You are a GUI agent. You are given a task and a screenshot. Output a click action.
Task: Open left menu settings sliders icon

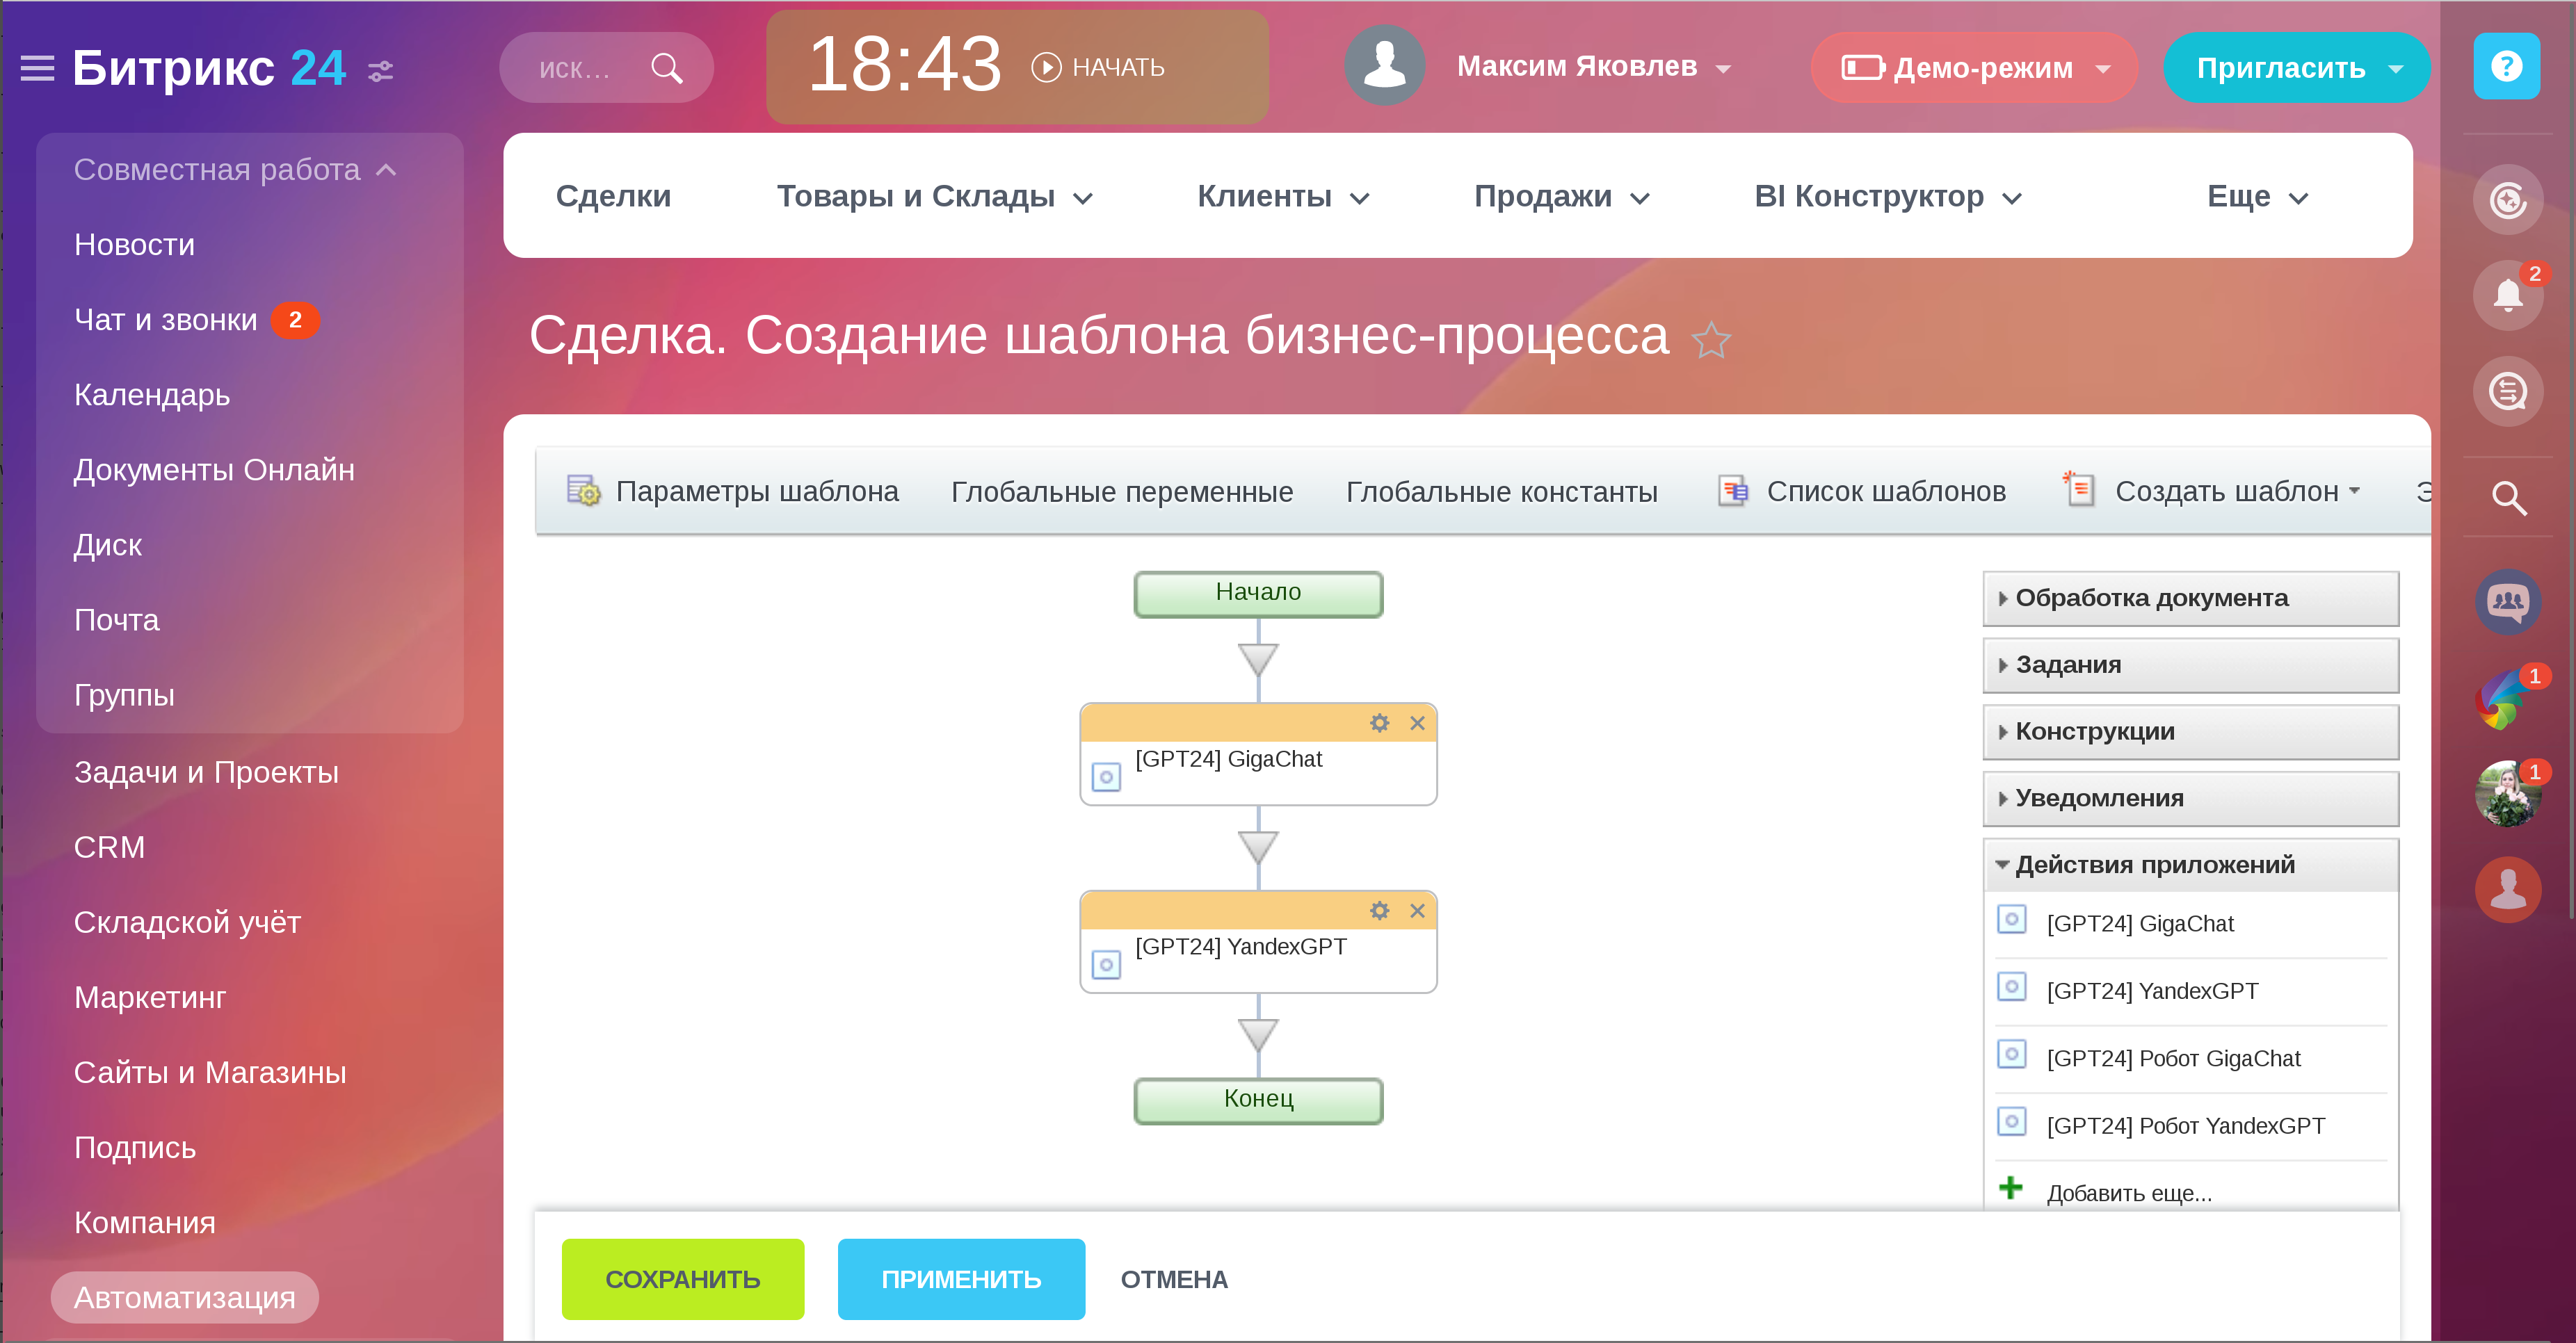[x=381, y=70]
